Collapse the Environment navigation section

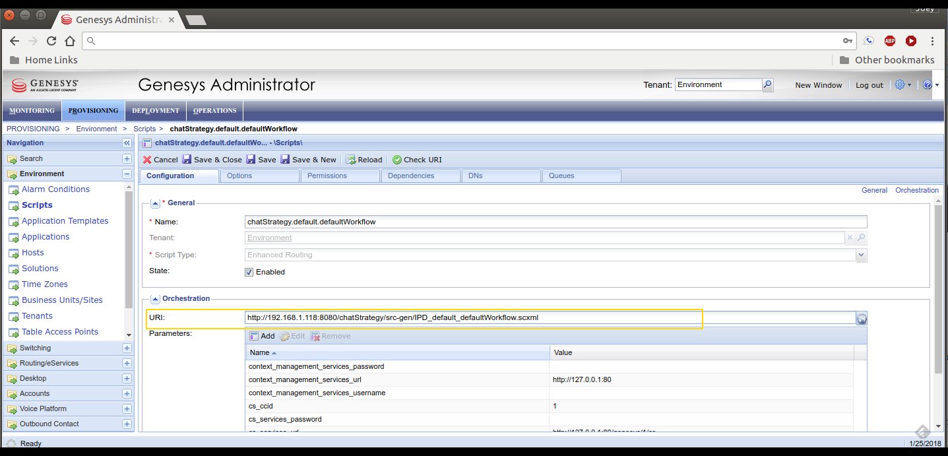coord(127,174)
